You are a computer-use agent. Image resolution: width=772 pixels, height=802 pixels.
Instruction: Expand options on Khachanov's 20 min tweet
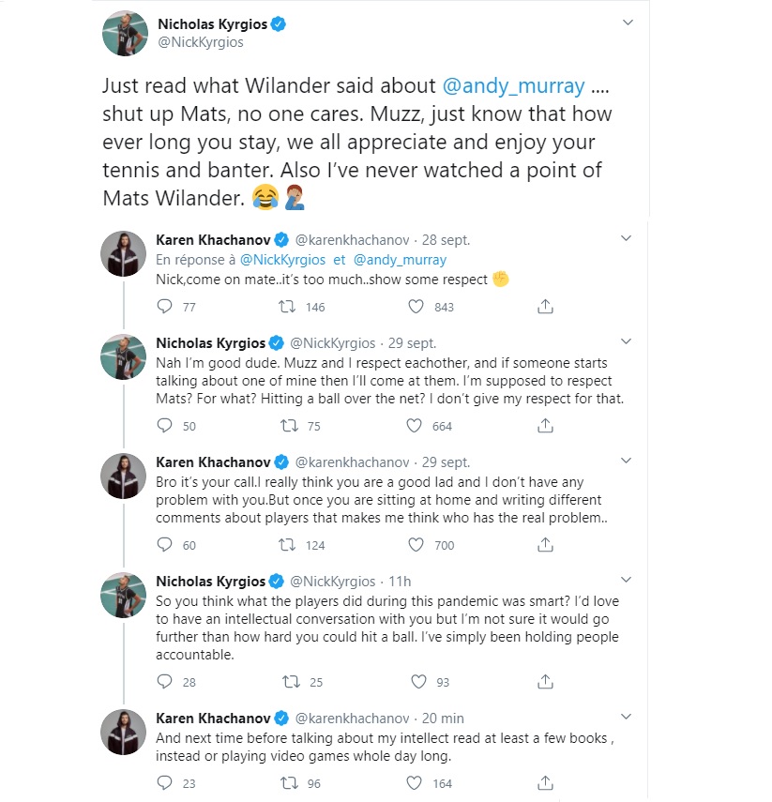point(628,719)
